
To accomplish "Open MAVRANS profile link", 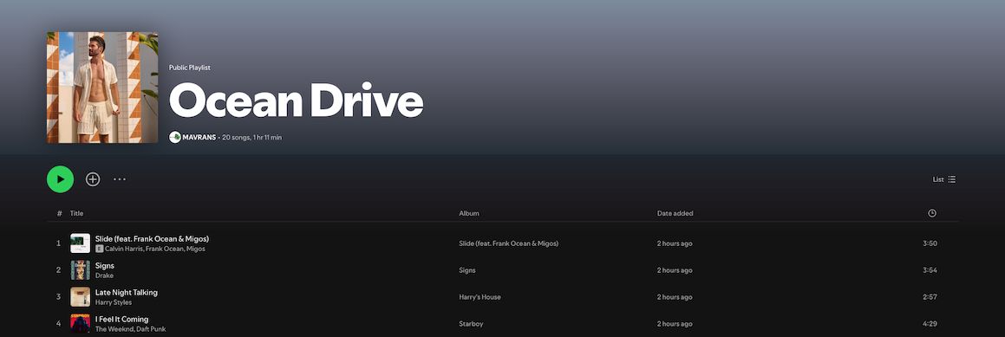I will tap(199, 137).
